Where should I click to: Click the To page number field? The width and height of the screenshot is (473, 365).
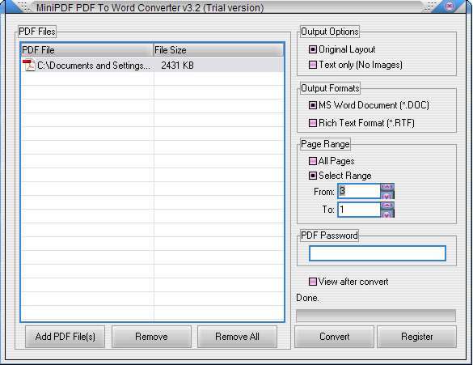pyautogui.click(x=359, y=210)
